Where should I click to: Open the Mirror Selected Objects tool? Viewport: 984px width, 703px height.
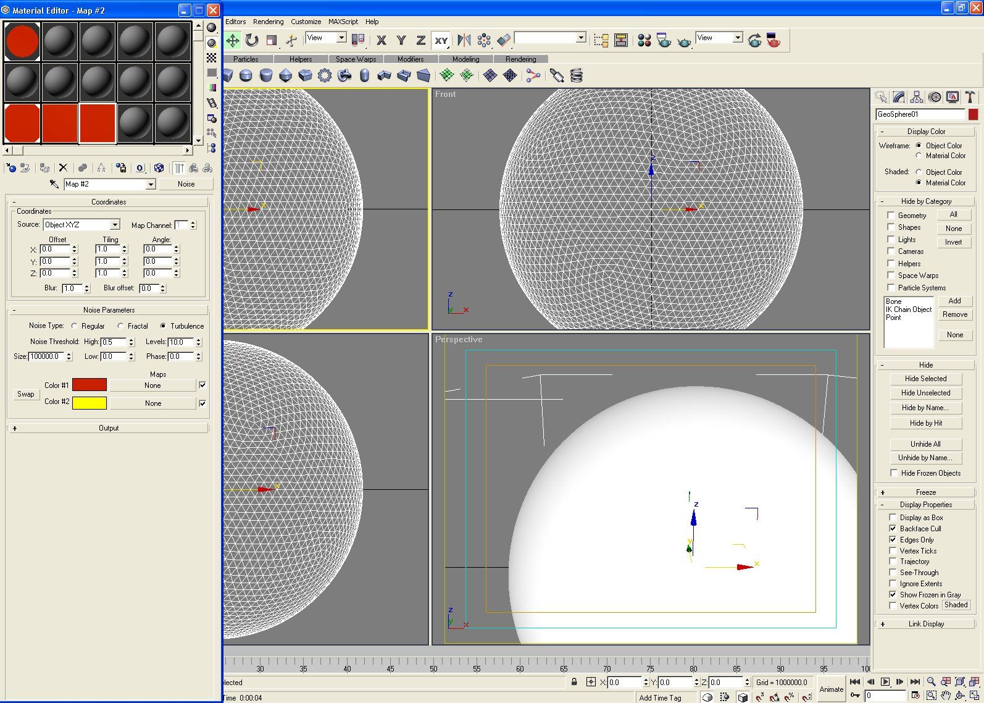point(464,40)
